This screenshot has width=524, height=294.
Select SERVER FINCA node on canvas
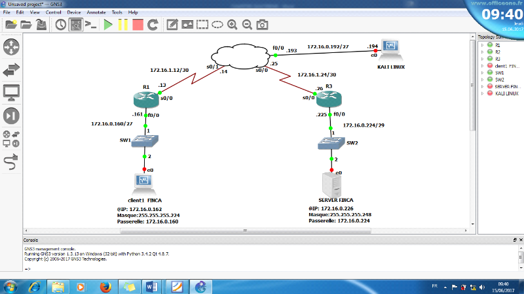pos(332,186)
